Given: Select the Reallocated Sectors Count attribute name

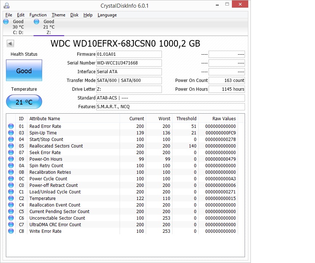Looking at the screenshot, I should click(56, 146).
